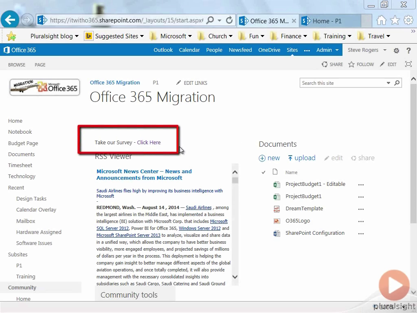Click the Word icon beside SharePoint Configuration
The height and width of the screenshot is (313, 417).
tap(277, 234)
